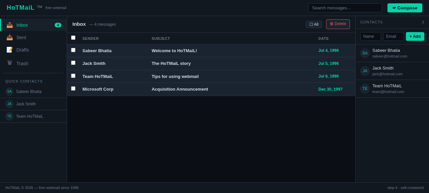429x193 pixels.
Task: Open The HoTMaiL story message
Action: pyautogui.click(x=171, y=64)
